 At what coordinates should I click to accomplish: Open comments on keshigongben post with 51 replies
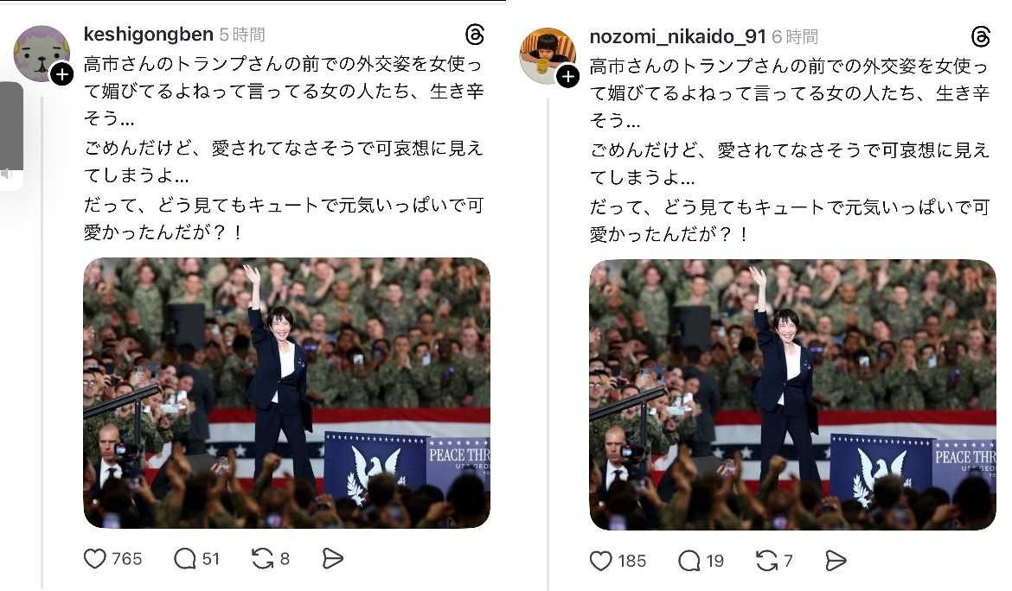(x=184, y=558)
